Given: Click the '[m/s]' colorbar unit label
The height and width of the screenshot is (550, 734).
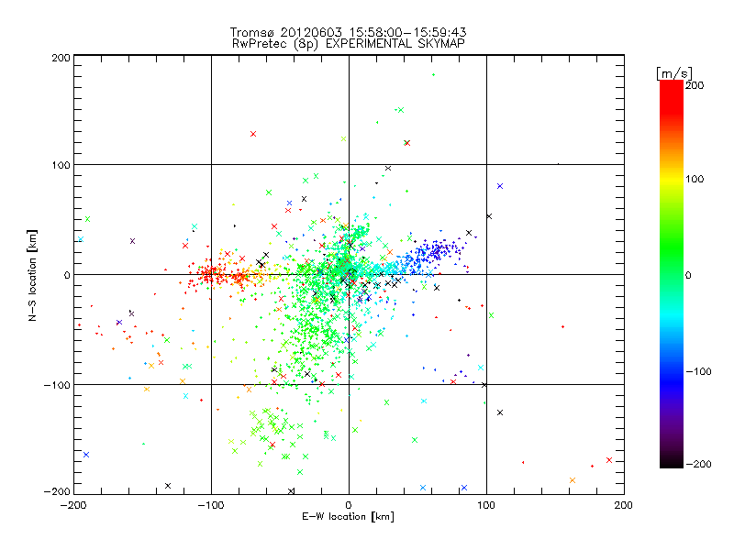Looking at the screenshot, I should 674,73.
